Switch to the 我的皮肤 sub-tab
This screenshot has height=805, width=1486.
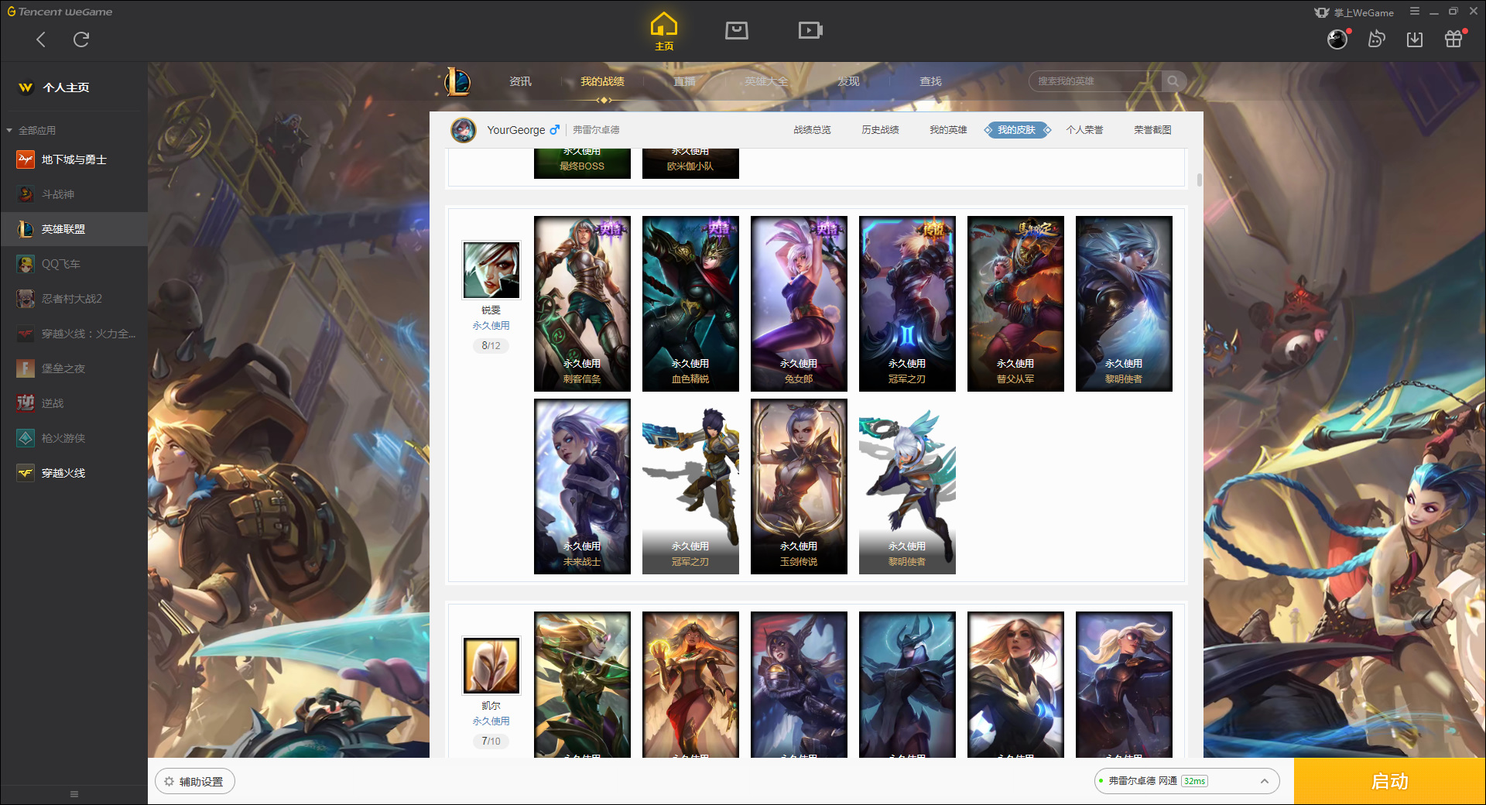pos(1017,130)
